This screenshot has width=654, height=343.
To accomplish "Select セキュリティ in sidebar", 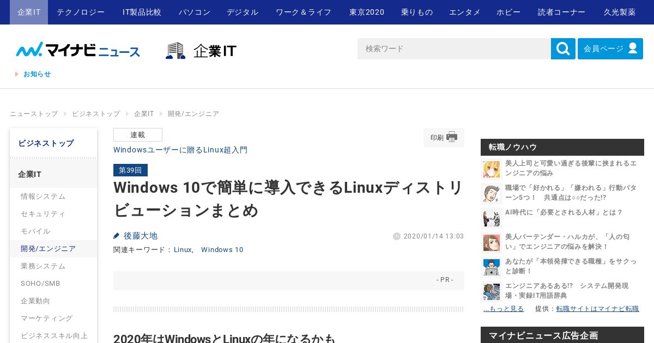I will click(x=53, y=214).
